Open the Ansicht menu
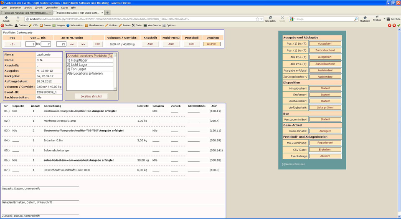 pos(28,8)
